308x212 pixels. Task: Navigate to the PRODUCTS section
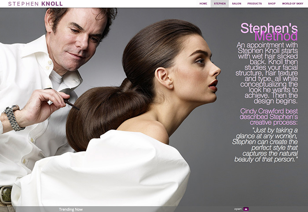tap(254, 4)
